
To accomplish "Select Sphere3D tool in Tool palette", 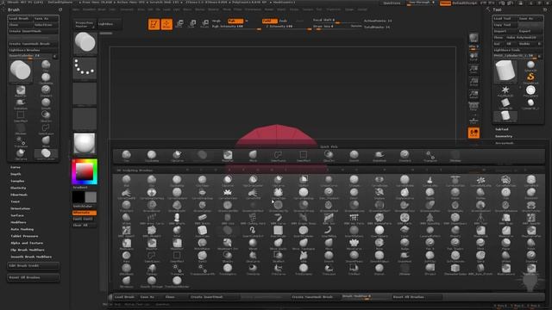I will pos(530,65).
